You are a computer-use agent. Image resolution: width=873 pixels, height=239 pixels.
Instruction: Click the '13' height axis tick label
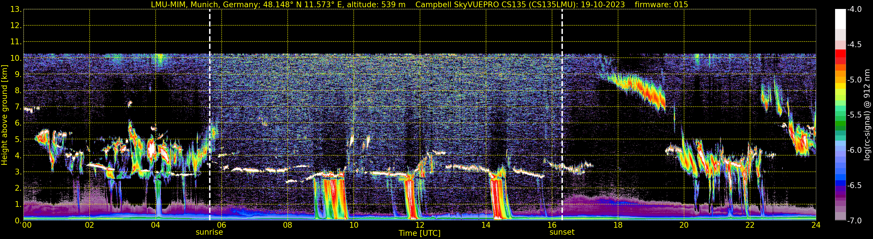pyautogui.click(x=16, y=10)
